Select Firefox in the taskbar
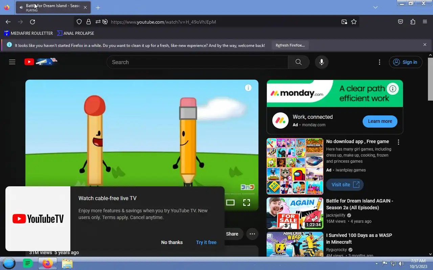The width and height of the screenshot is (433, 270). [47, 263]
